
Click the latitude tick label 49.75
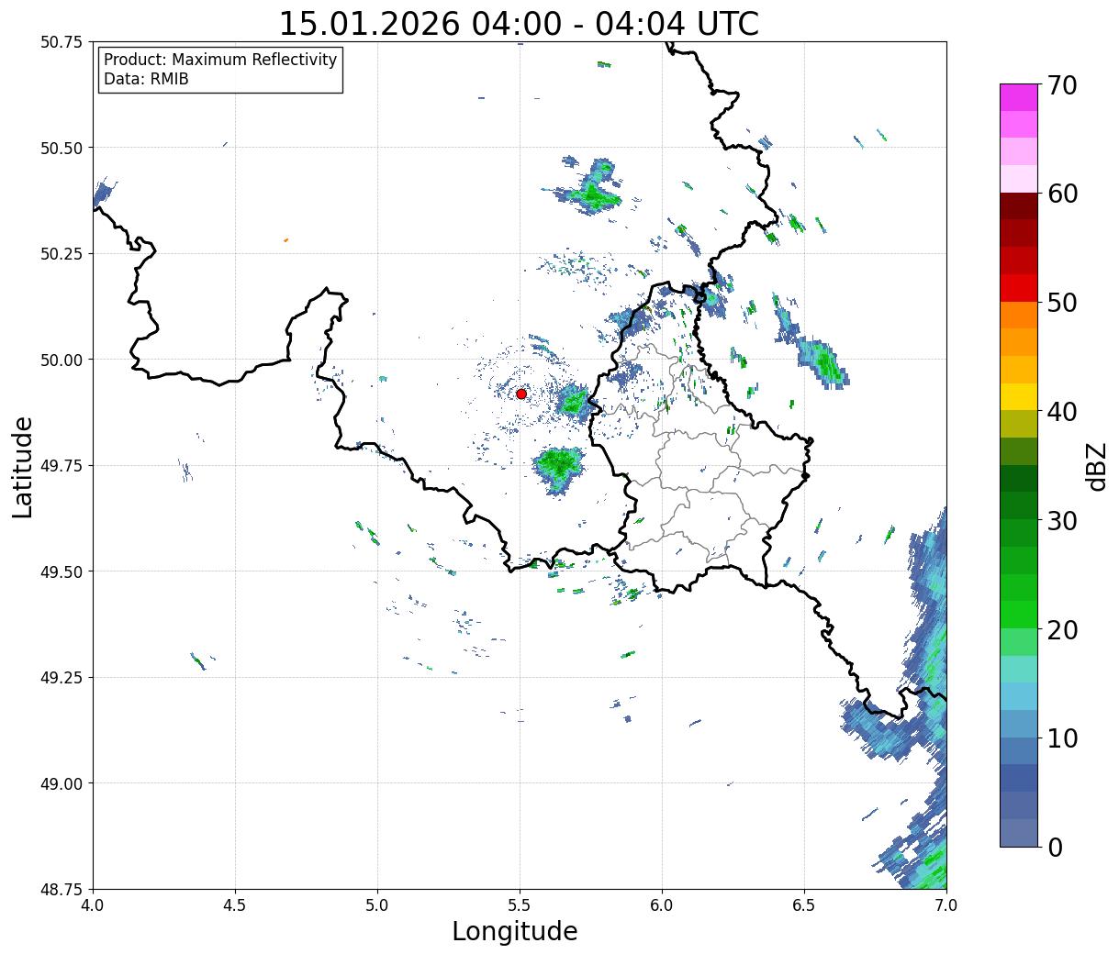(62, 466)
